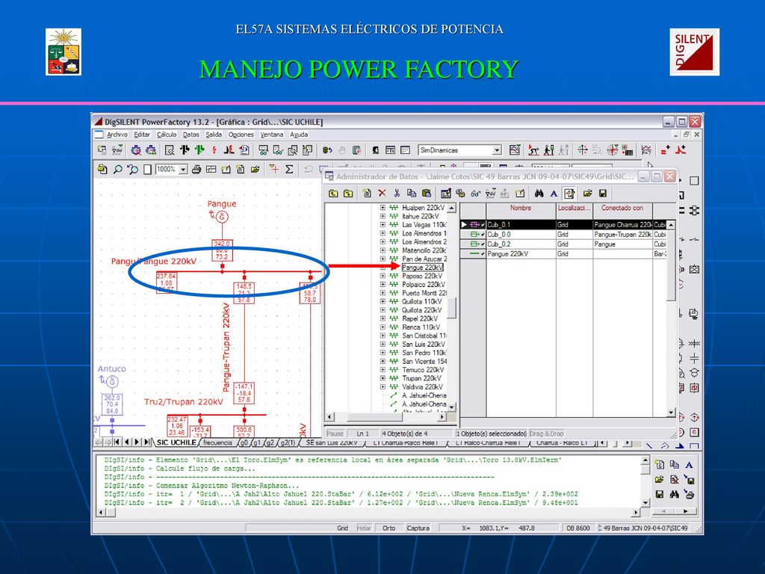Open the SimDinamicas toolbar dropdown
Viewport: 765px width, 574px height.
497,150
